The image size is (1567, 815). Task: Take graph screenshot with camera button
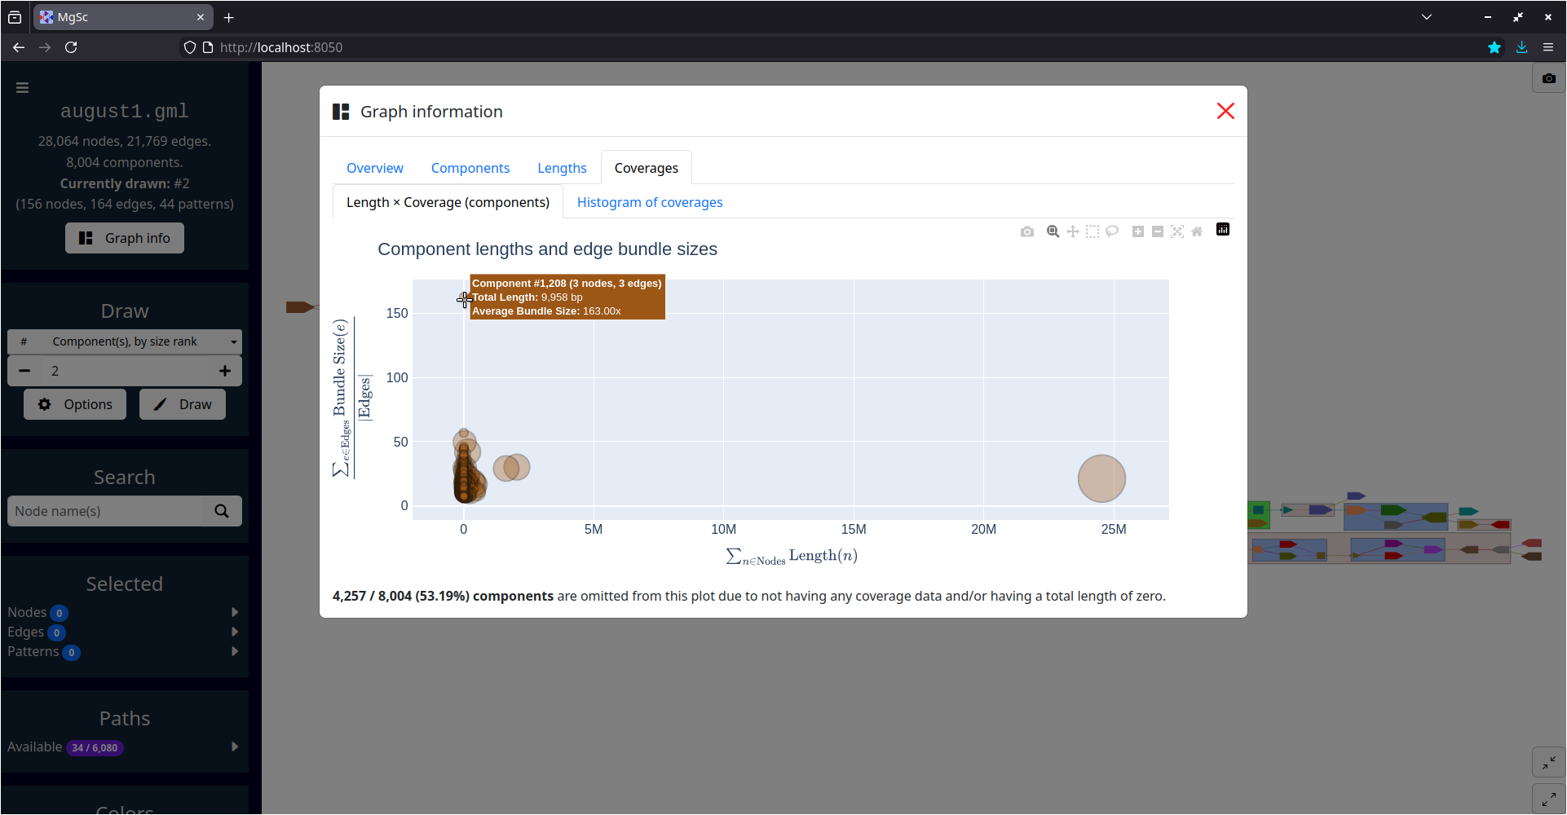tap(1549, 78)
